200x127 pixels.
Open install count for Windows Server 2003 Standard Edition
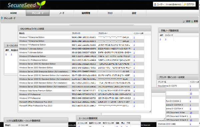coord(134,68)
